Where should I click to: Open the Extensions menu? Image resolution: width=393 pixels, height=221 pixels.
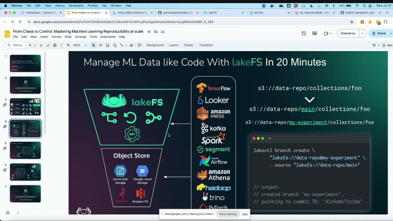coord(108,37)
